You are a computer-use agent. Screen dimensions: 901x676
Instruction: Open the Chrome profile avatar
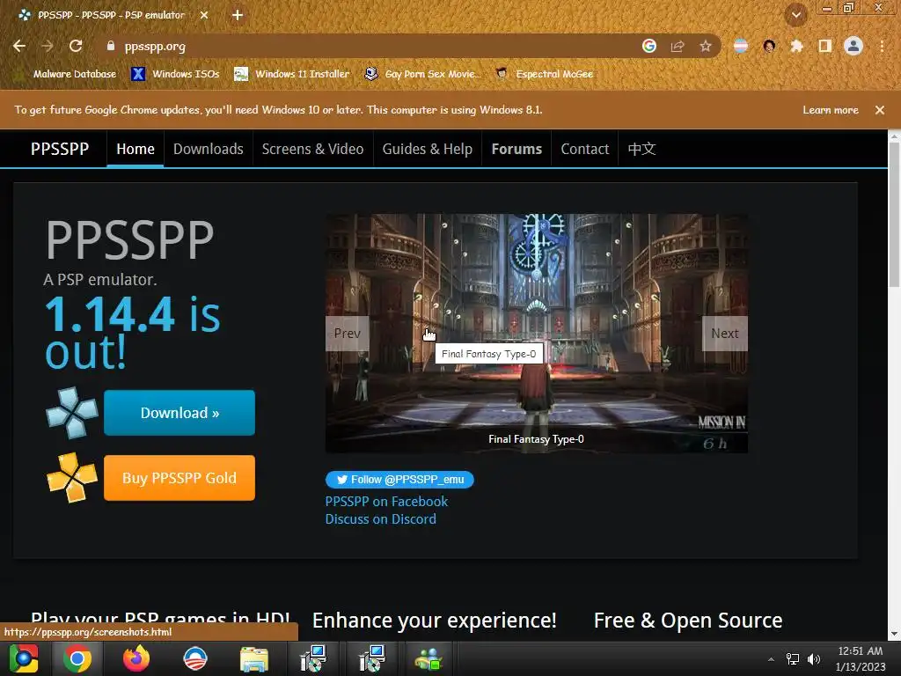[x=853, y=46]
